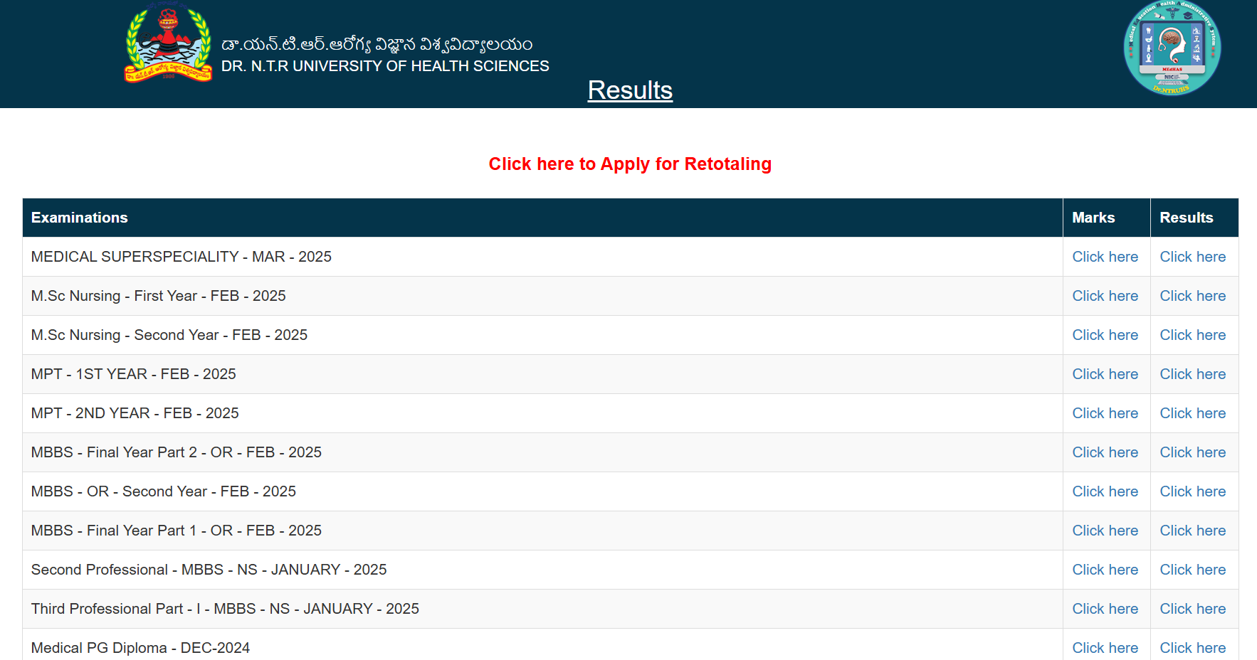Open the Results page heading link
Screen dimensions: 1257x660
tap(629, 90)
